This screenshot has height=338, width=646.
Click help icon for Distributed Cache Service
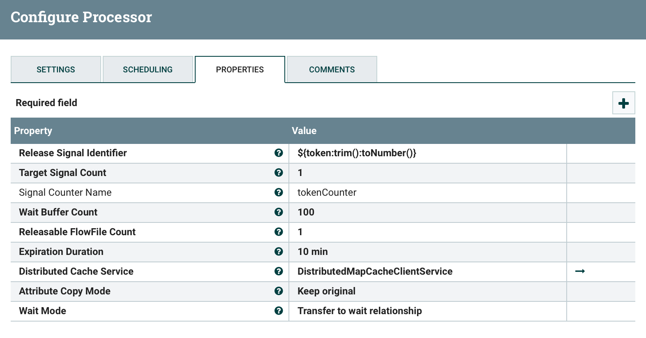coord(279,271)
